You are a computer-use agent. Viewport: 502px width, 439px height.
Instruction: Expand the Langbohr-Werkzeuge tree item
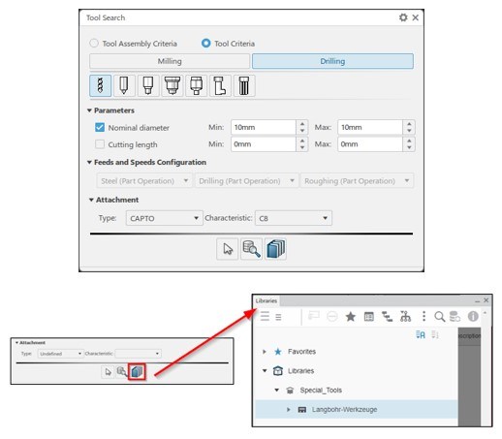(x=288, y=410)
